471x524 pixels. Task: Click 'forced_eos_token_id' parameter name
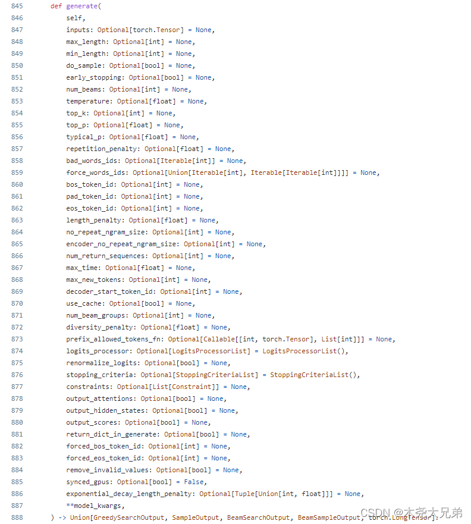103,458
